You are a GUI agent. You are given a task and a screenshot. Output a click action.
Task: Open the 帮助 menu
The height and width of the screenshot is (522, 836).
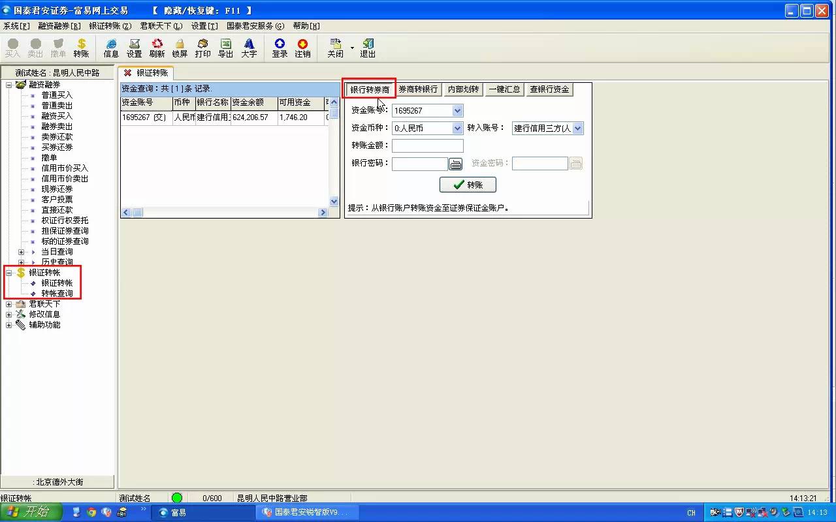(x=306, y=26)
